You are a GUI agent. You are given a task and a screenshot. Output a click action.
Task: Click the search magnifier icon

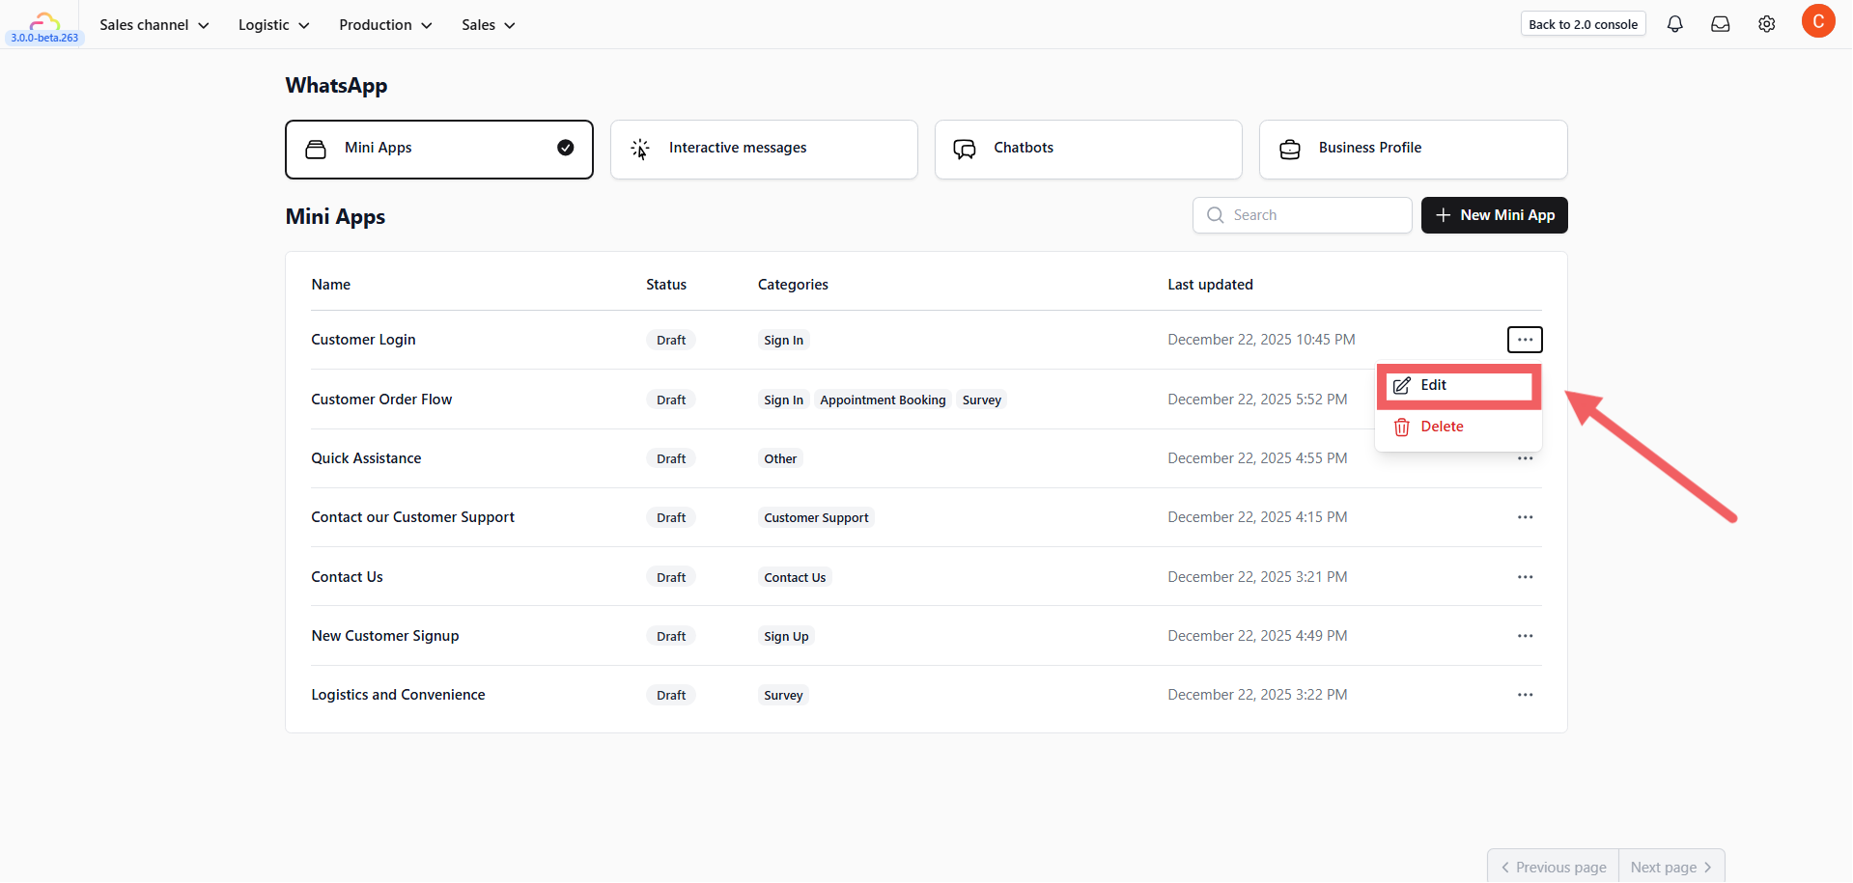pos(1216,215)
